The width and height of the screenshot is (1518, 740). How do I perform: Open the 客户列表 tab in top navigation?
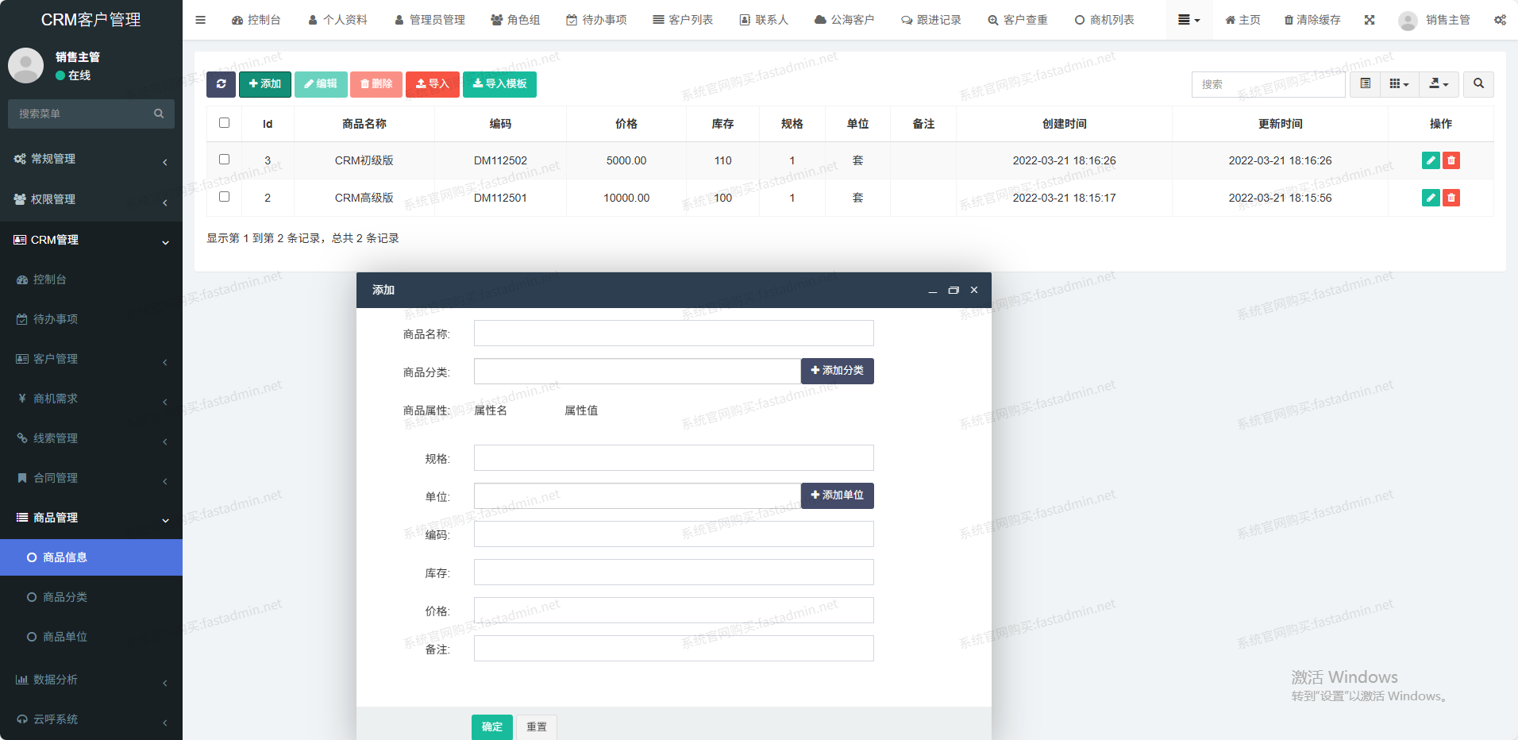click(x=683, y=20)
